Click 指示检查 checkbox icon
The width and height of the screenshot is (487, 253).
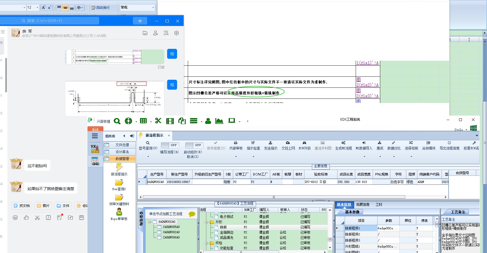pyautogui.click(x=253, y=143)
